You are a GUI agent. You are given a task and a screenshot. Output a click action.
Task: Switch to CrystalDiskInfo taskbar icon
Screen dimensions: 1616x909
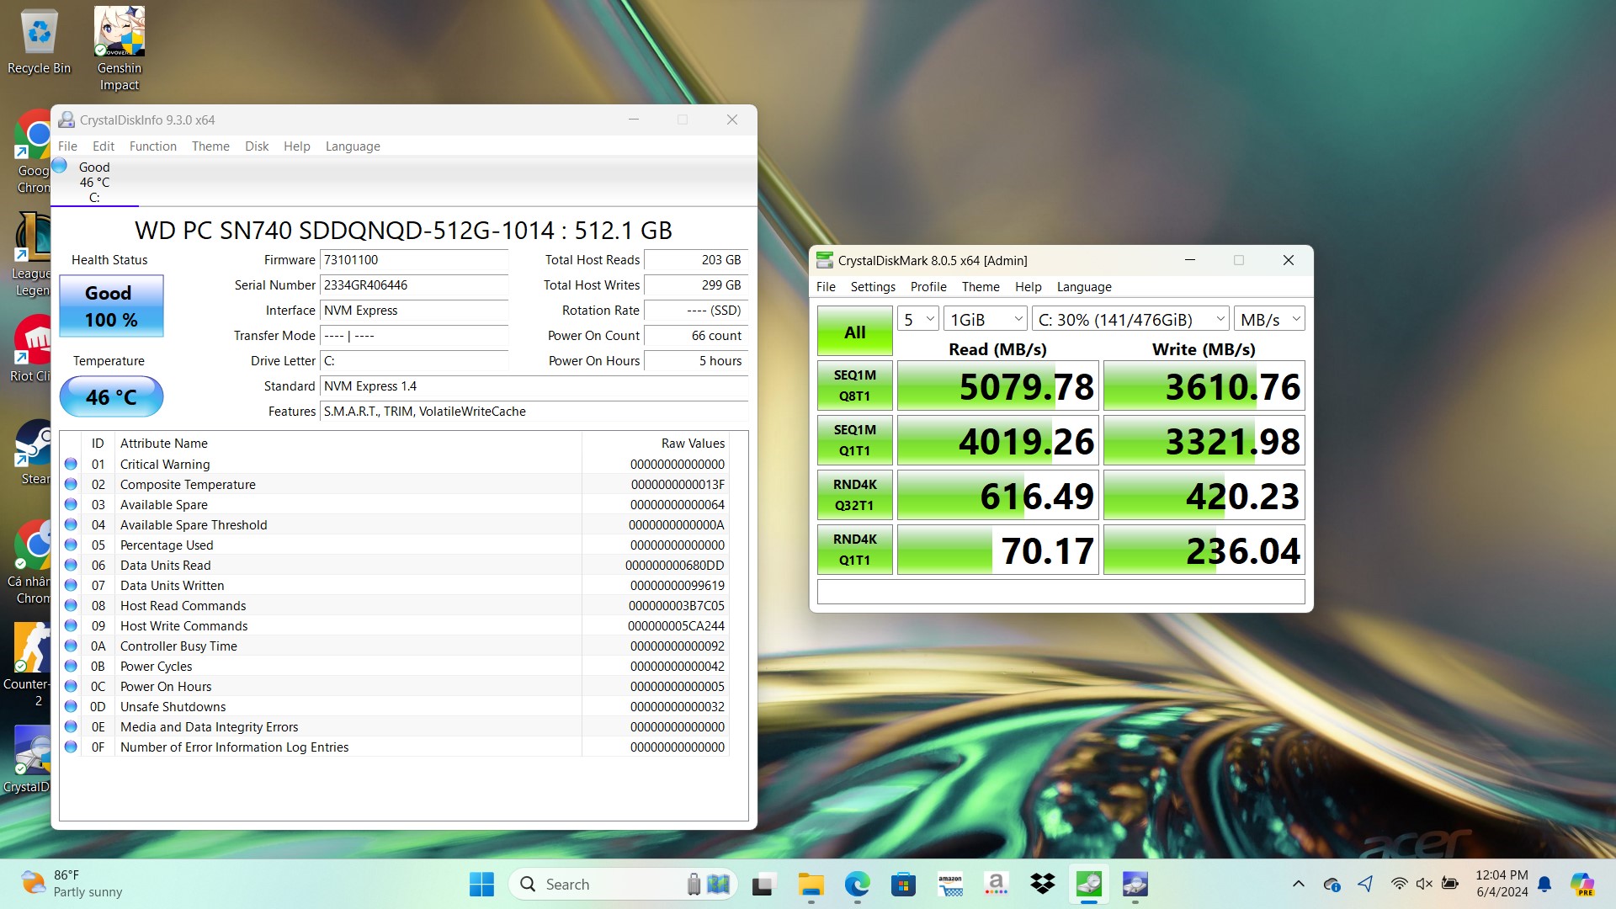click(1135, 884)
